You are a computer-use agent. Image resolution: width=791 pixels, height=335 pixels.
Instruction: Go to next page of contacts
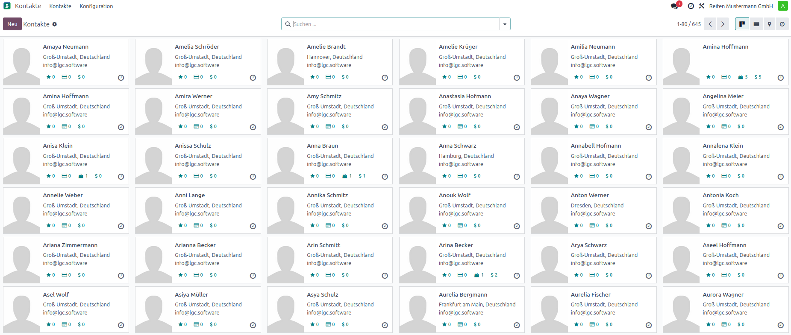(x=723, y=24)
